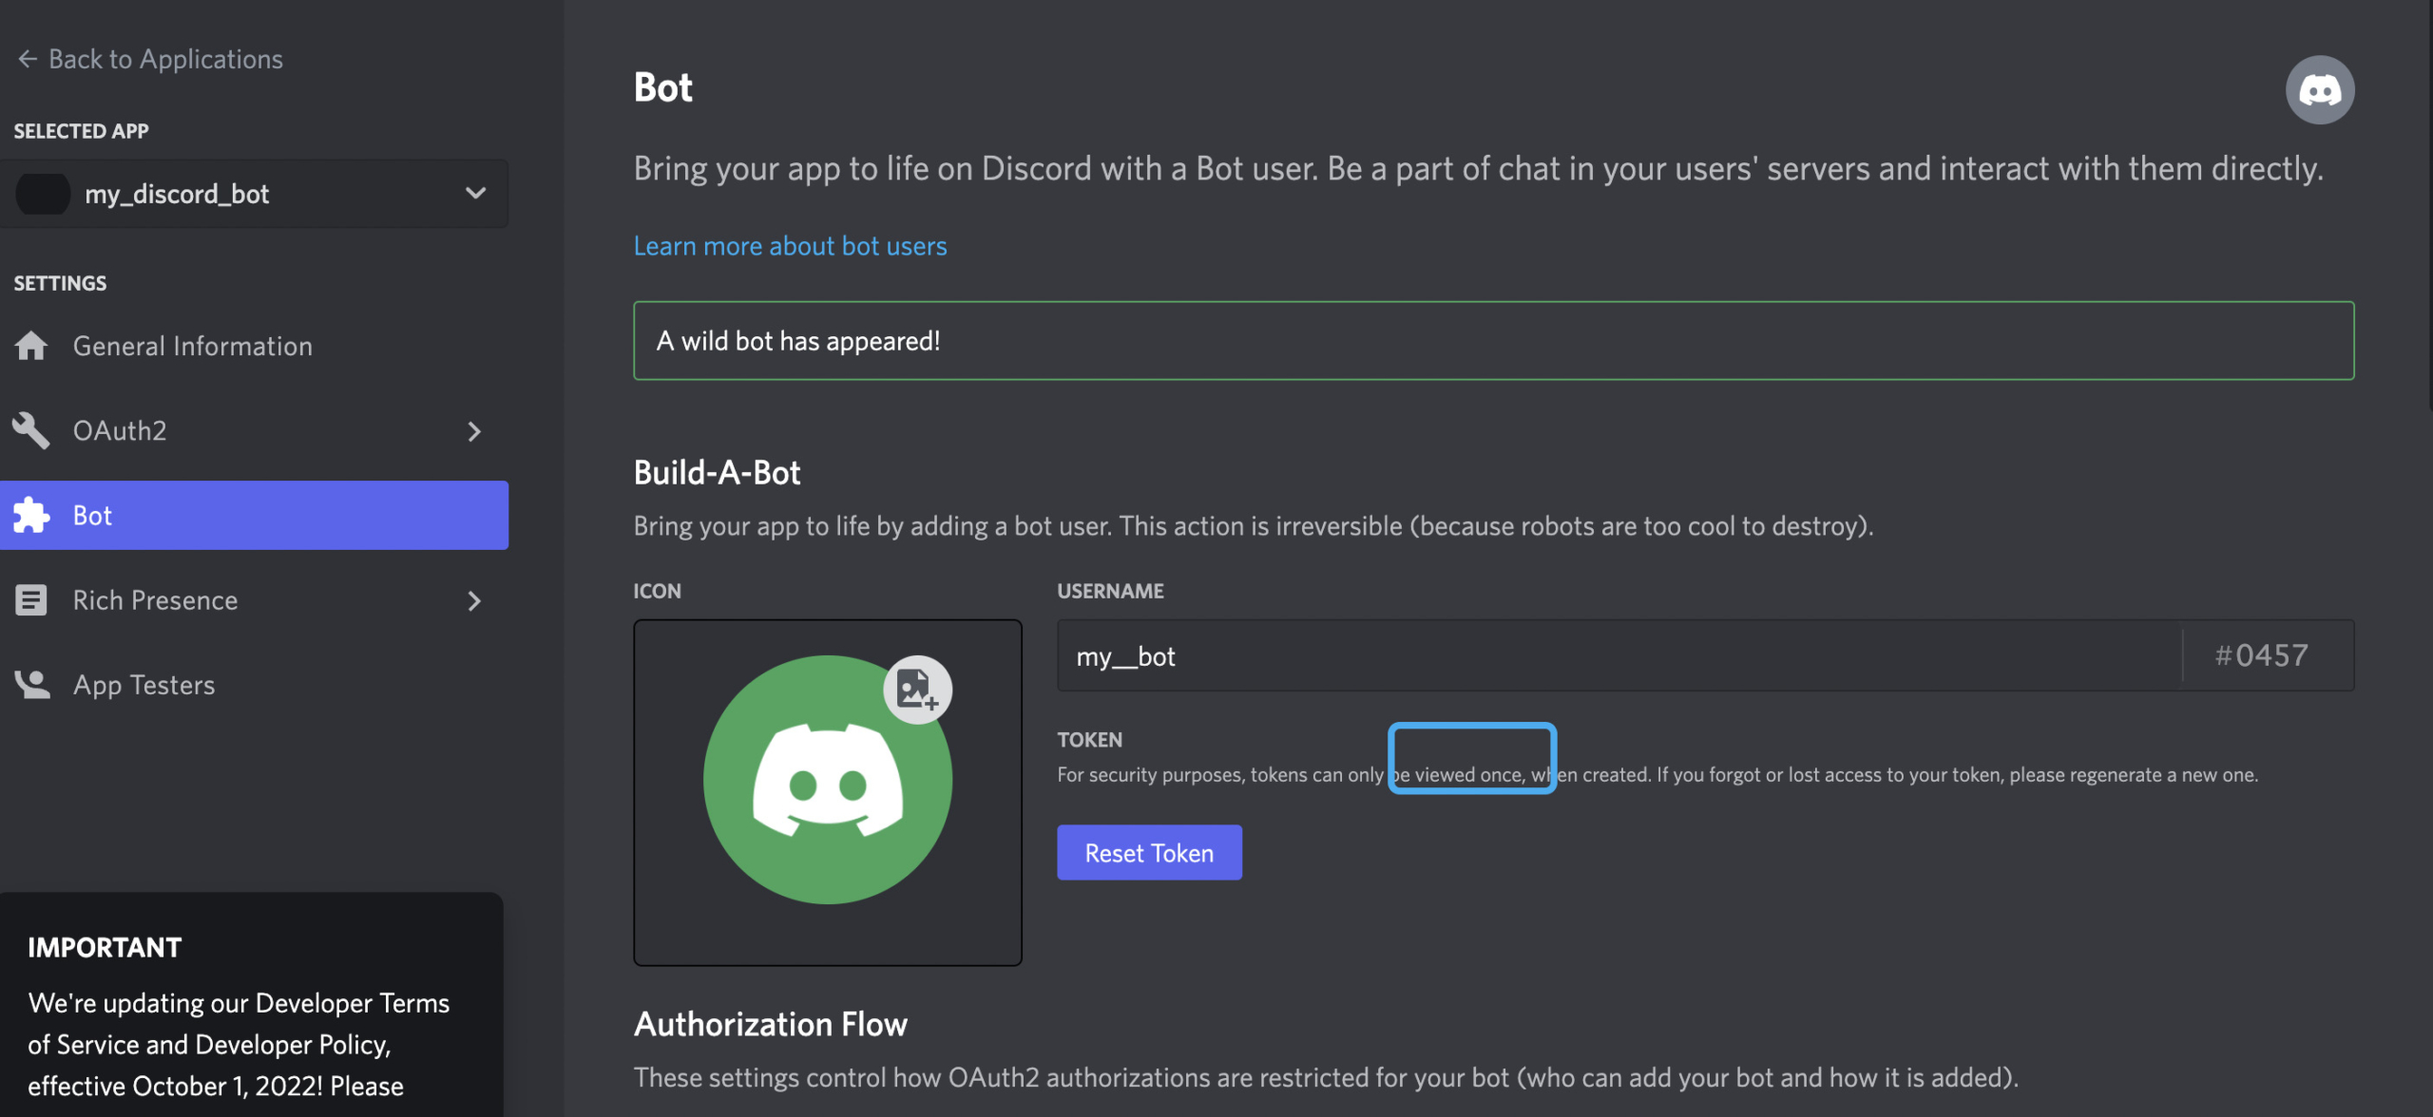Open General Information settings page
This screenshot has width=2433, height=1117.
pos(193,346)
